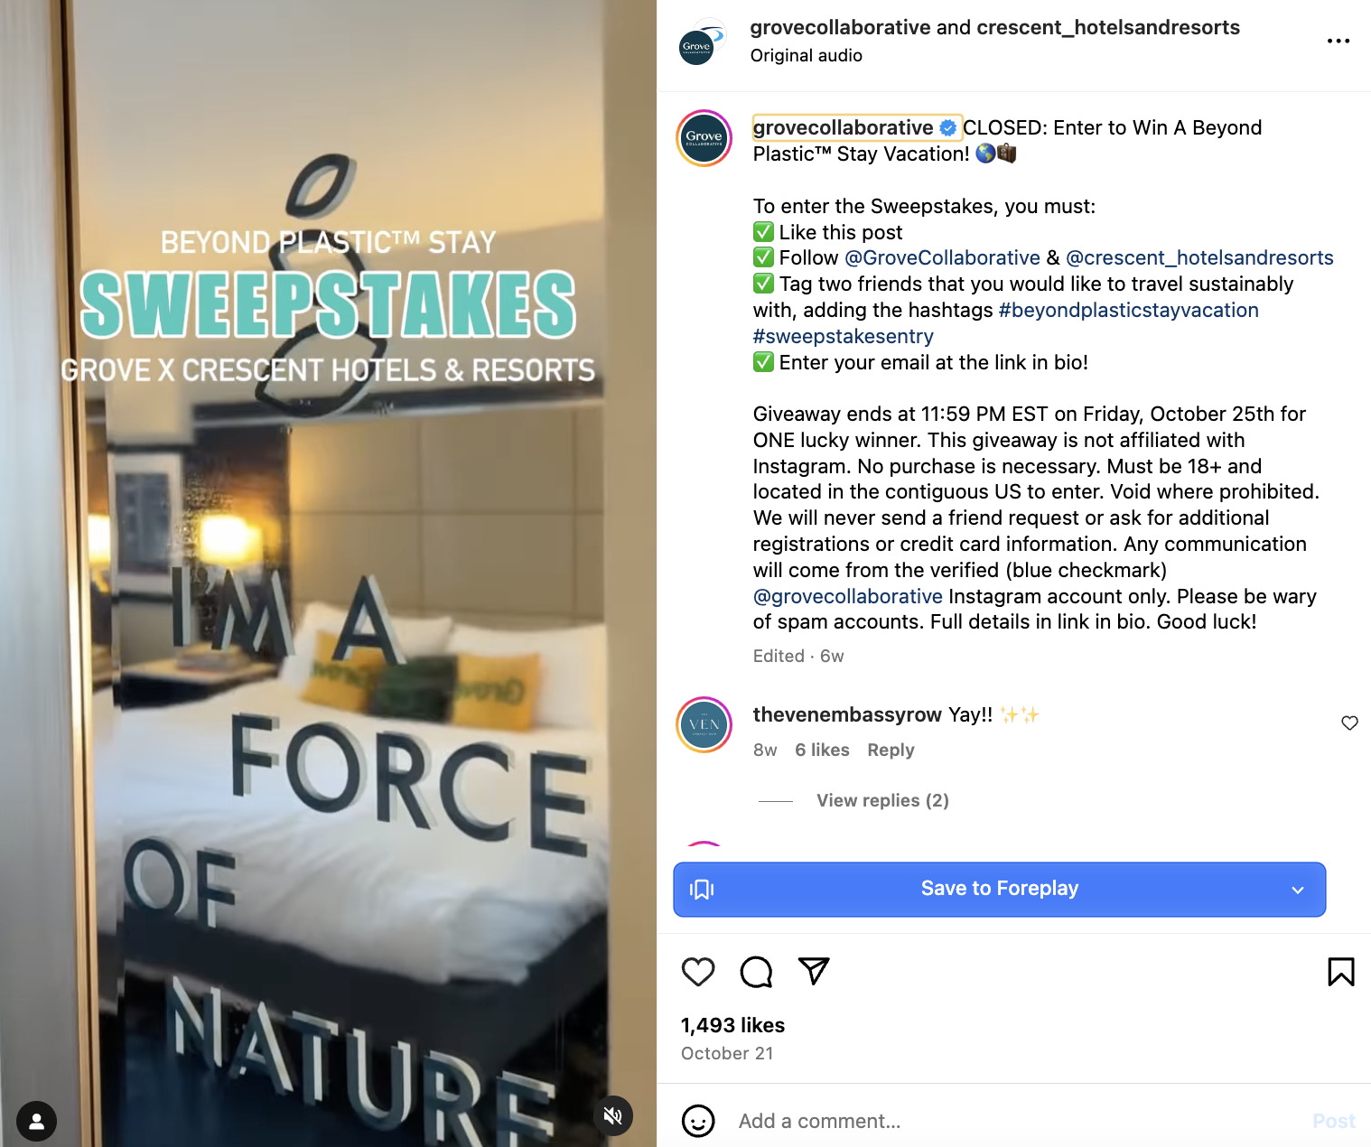Unmute the video sound icon
The height and width of the screenshot is (1147, 1371).
pyautogui.click(x=612, y=1115)
